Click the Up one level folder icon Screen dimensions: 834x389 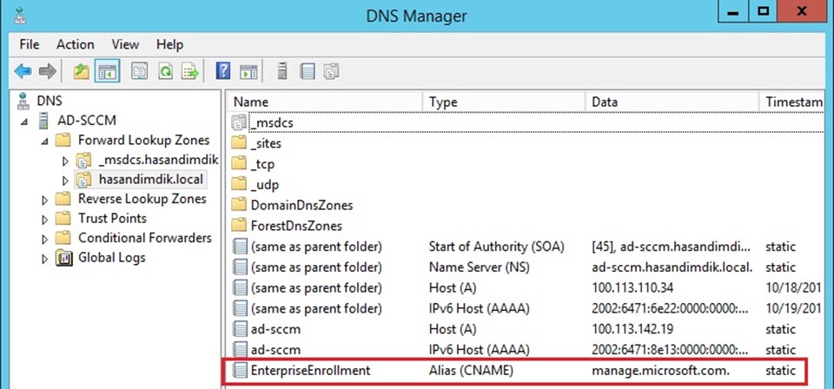82,70
